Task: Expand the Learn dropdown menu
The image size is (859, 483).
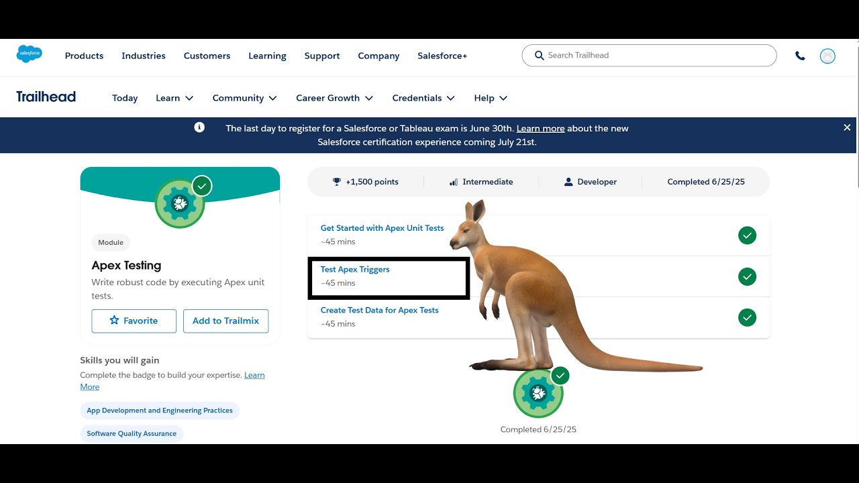Action: [174, 98]
